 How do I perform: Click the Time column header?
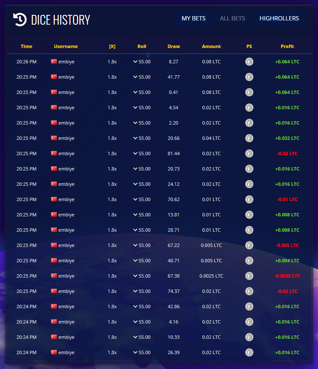[27, 46]
